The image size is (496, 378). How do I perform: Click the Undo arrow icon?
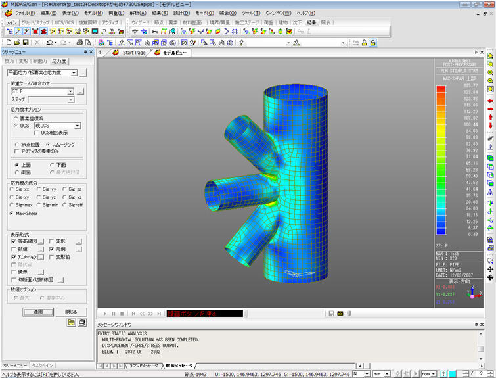[x=49, y=43]
